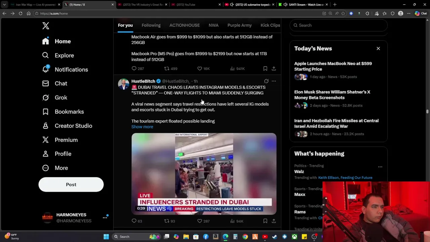Bookmark the HustleBitch Dubai post
This screenshot has width=430, height=242.
click(265, 221)
